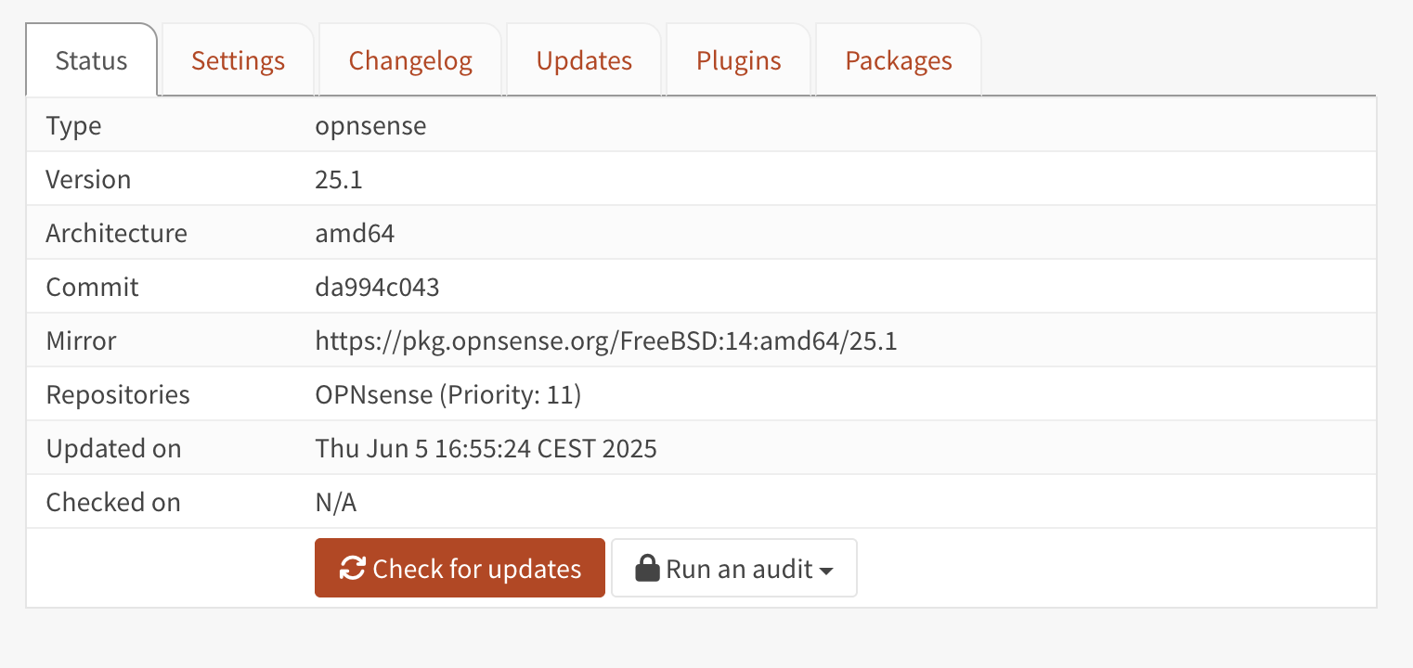This screenshot has width=1413, height=668.
Task: Select the Status tab
Action: (x=91, y=61)
